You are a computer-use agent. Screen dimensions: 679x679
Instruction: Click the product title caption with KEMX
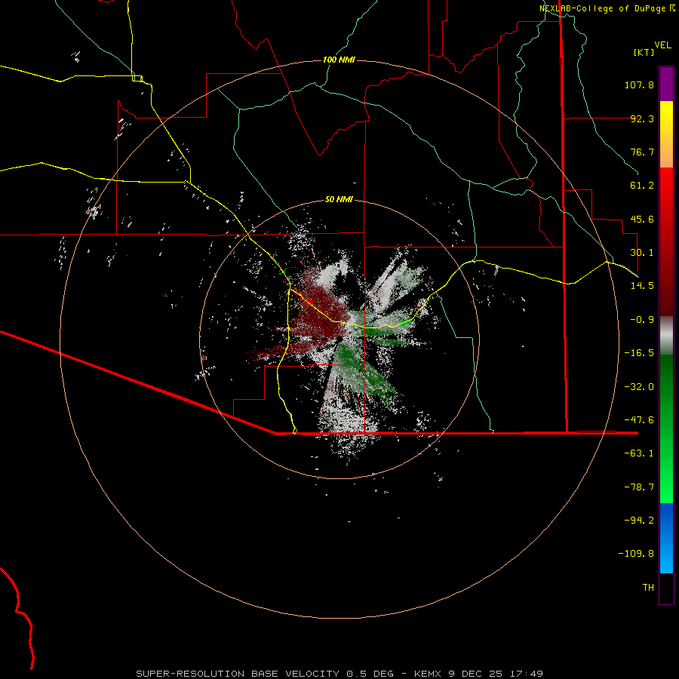tap(339, 674)
